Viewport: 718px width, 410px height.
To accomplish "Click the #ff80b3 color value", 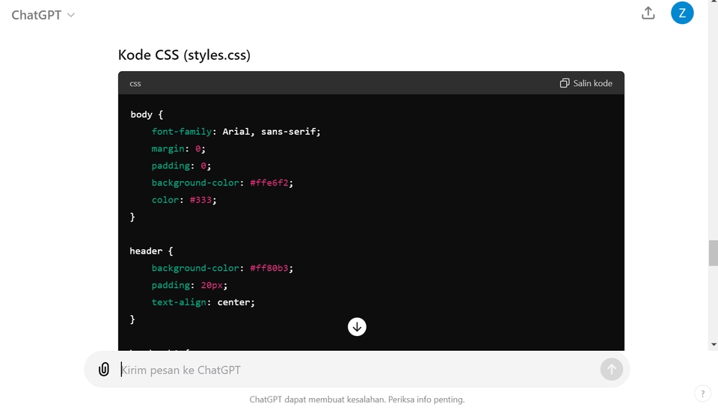I will pos(269,268).
